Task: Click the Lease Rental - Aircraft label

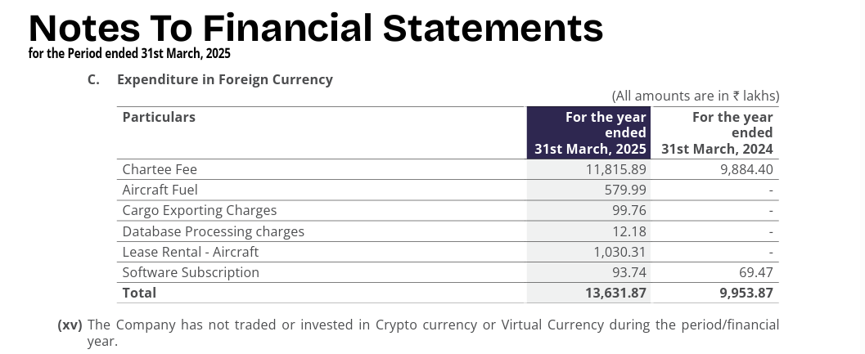Action: pyautogui.click(x=190, y=252)
